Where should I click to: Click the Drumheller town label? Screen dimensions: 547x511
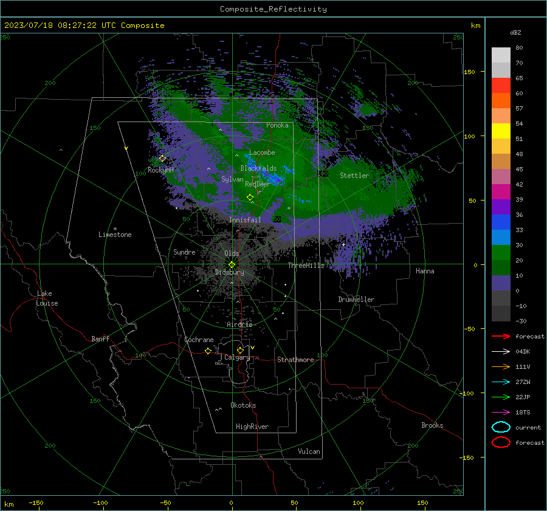coord(356,300)
